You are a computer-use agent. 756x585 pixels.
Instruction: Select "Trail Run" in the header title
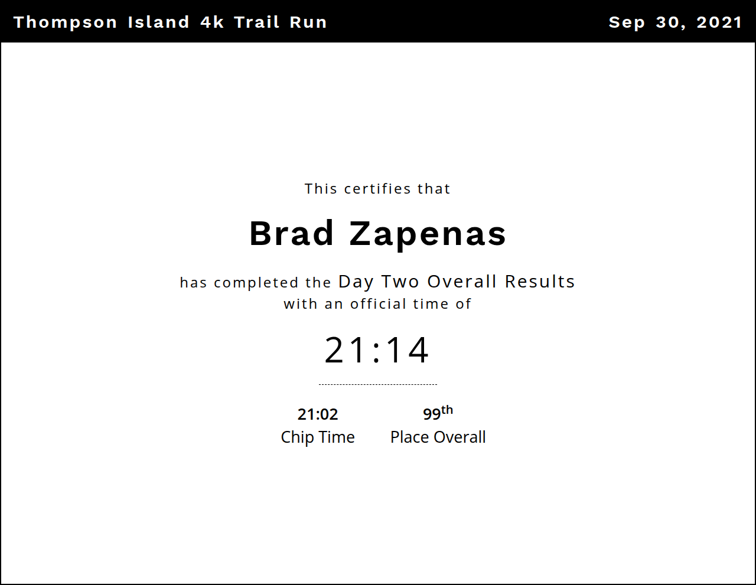coord(281,22)
